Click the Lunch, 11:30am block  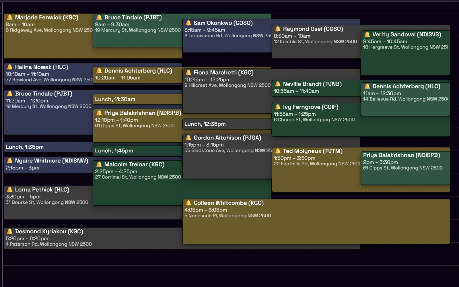click(x=137, y=99)
